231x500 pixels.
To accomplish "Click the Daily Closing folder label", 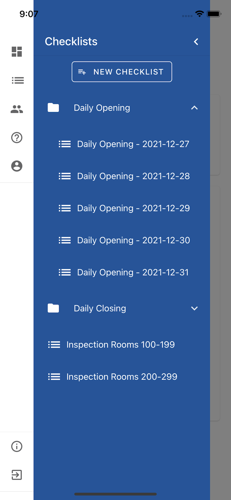I will [x=100, y=308].
